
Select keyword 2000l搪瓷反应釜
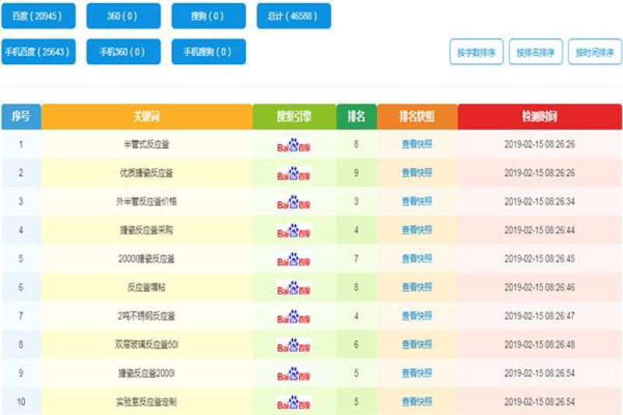coord(146,259)
